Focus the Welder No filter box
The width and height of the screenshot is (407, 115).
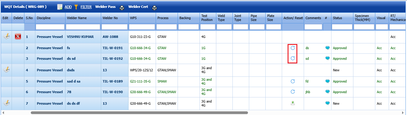coord(115,27)
